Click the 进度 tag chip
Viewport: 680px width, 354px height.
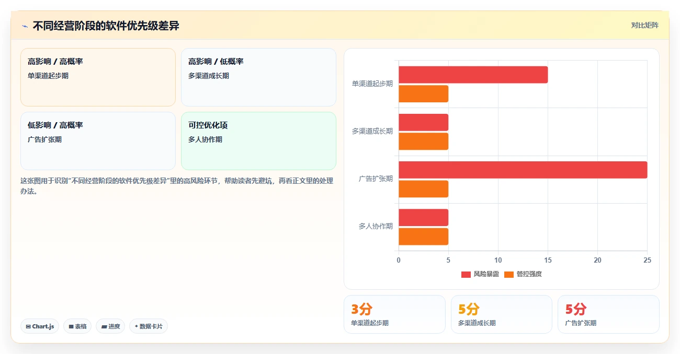(x=110, y=326)
